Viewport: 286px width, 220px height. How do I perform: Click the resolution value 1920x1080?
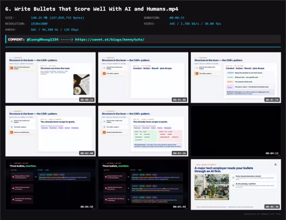point(39,24)
